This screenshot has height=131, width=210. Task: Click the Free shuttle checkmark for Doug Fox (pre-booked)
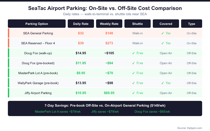point(134,63)
